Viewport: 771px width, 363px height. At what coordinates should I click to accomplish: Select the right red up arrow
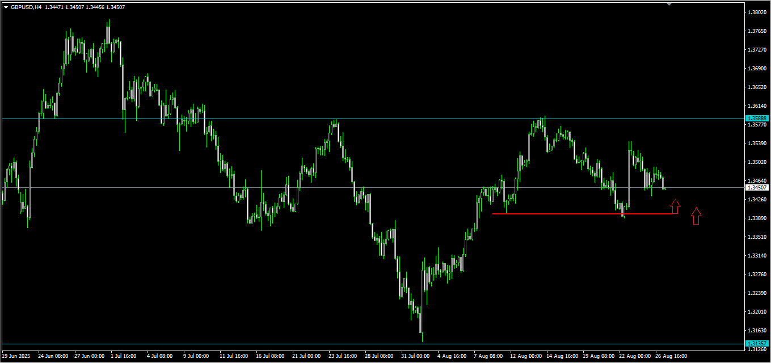(x=697, y=216)
